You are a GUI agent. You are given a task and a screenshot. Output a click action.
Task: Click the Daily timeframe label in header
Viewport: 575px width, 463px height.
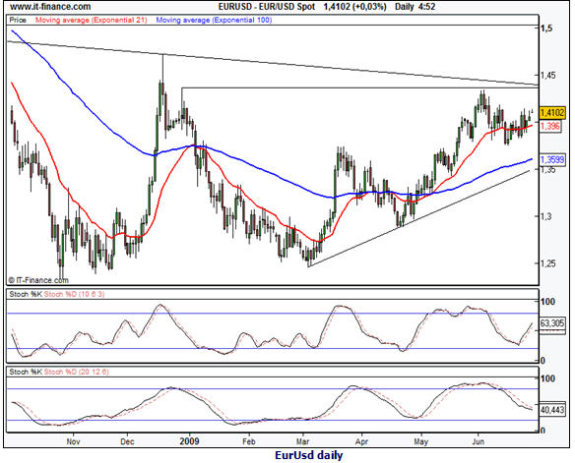[404, 7]
